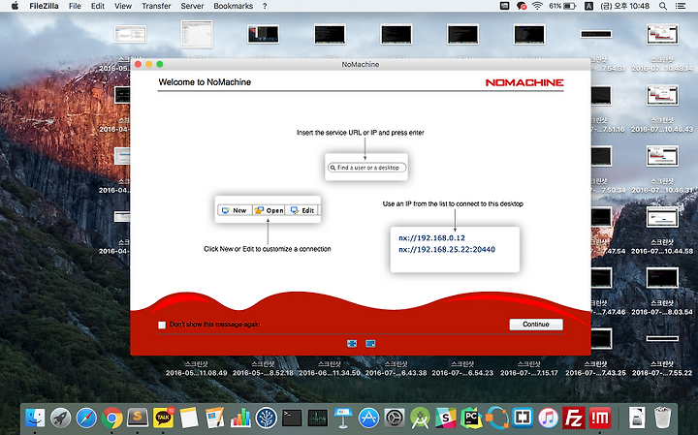Open the Notes app in the Dock
The width and height of the screenshot is (698, 435).
(189, 419)
